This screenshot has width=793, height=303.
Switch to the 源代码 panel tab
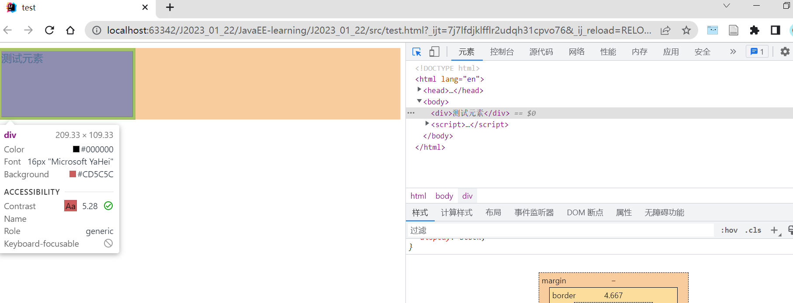click(541, 52)
